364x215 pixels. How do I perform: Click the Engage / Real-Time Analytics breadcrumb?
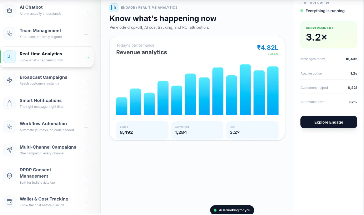pyautogui.click(x=149, y=8)
